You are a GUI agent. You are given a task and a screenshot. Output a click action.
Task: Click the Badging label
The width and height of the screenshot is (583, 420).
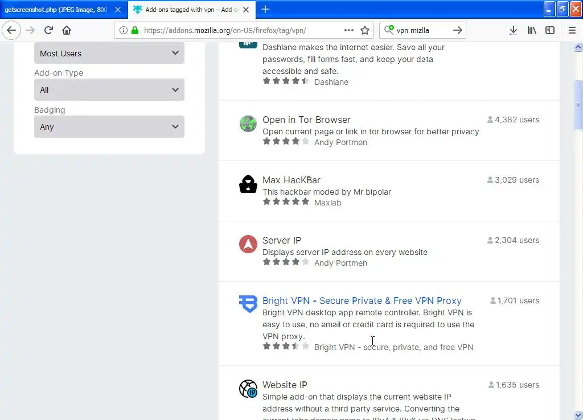pos(50,110)
